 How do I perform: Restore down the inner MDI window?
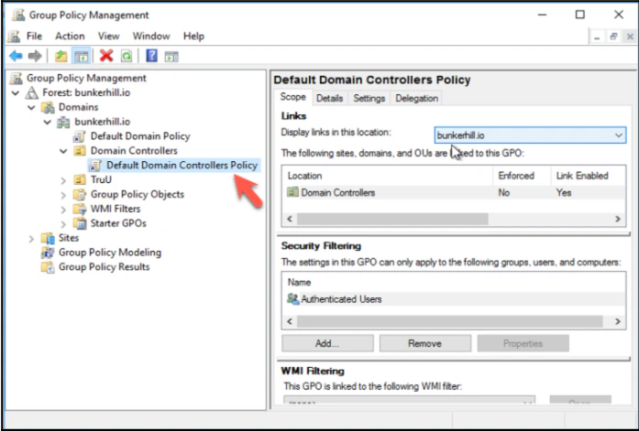pos(613,37)
